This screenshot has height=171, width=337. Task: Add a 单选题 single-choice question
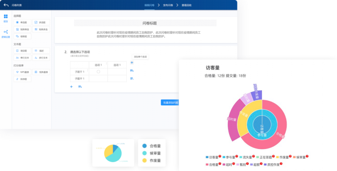22,22
